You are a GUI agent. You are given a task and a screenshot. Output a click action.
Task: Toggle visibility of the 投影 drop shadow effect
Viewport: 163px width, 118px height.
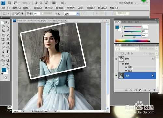point(126,67)
